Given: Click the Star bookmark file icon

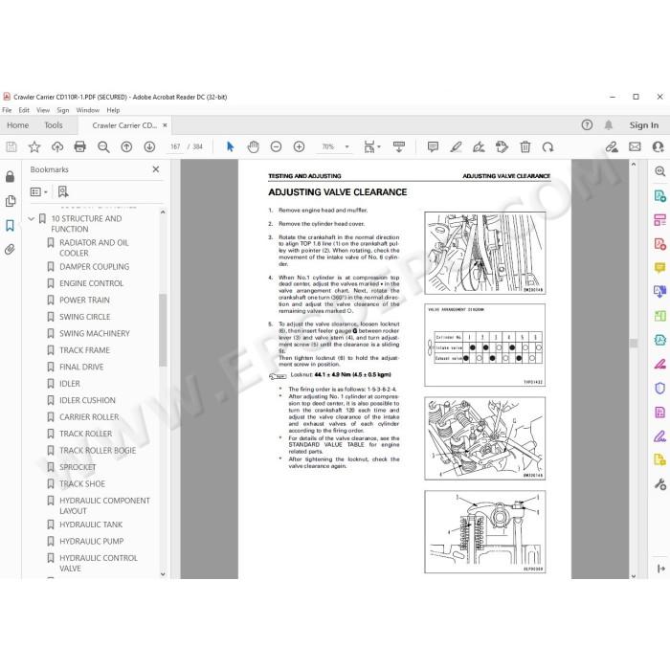Looking at the screenshot, I should click(x=34, y=147).
